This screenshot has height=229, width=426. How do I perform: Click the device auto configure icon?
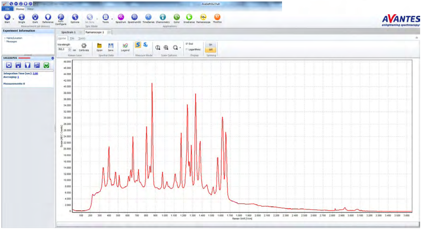pyautogui.click(x=37, y=65)
